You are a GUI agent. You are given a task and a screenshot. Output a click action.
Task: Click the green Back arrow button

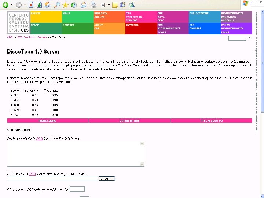(x=5, y=5)
